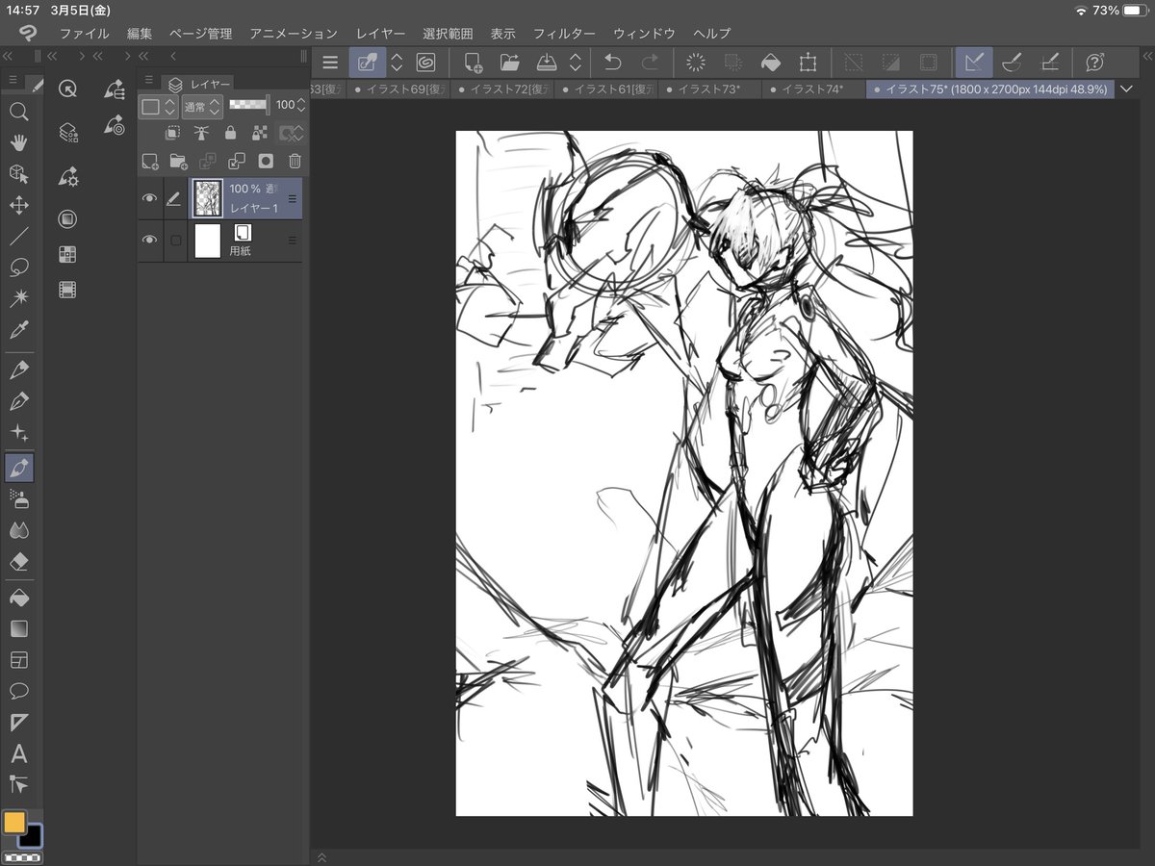Select the Eyedropper tool

[18, 330]
